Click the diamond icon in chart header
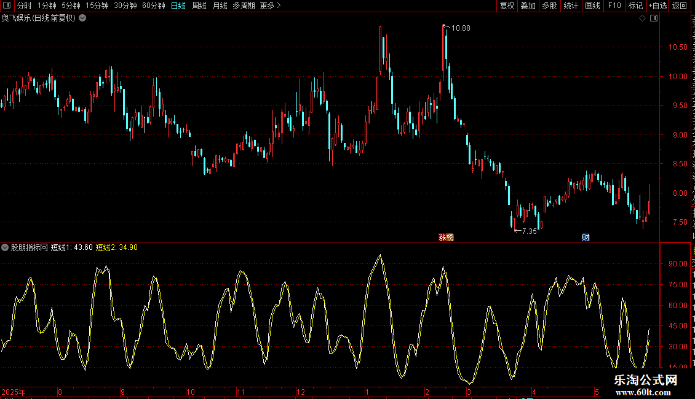Viewport: 695px width, 399px height. [642, 18]
